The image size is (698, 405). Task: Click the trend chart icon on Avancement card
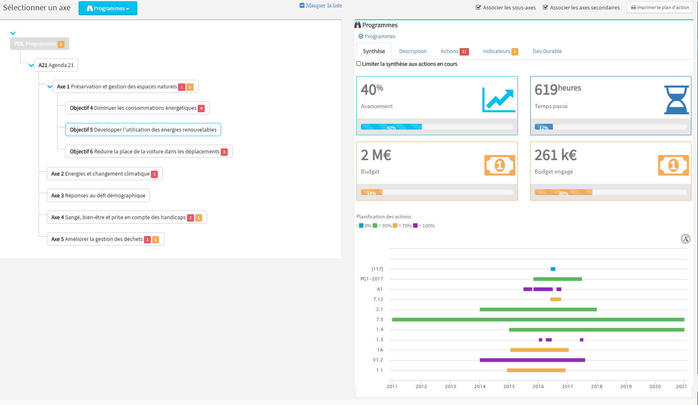[x=498, y=98]
